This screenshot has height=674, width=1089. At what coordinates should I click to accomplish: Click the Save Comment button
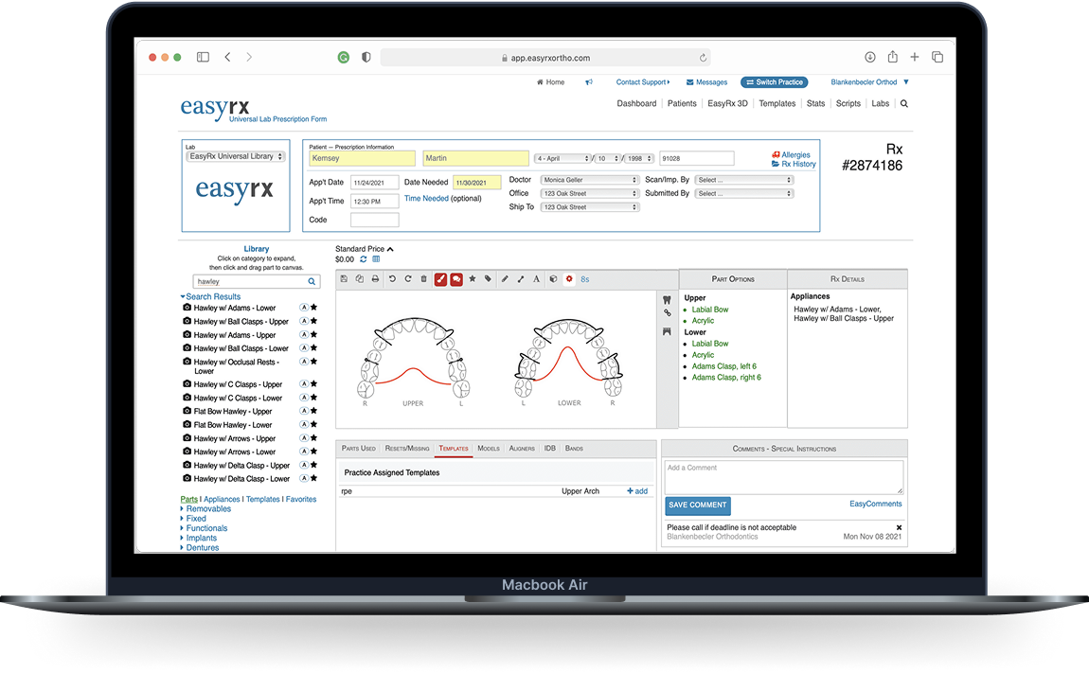pyautogui.click(x=698, y=505)
